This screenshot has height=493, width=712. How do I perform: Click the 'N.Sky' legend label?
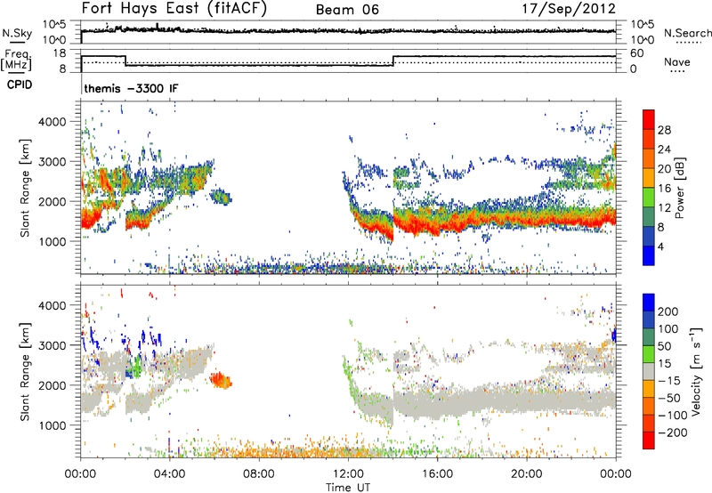pyautogui.click(x=17, y=33)
